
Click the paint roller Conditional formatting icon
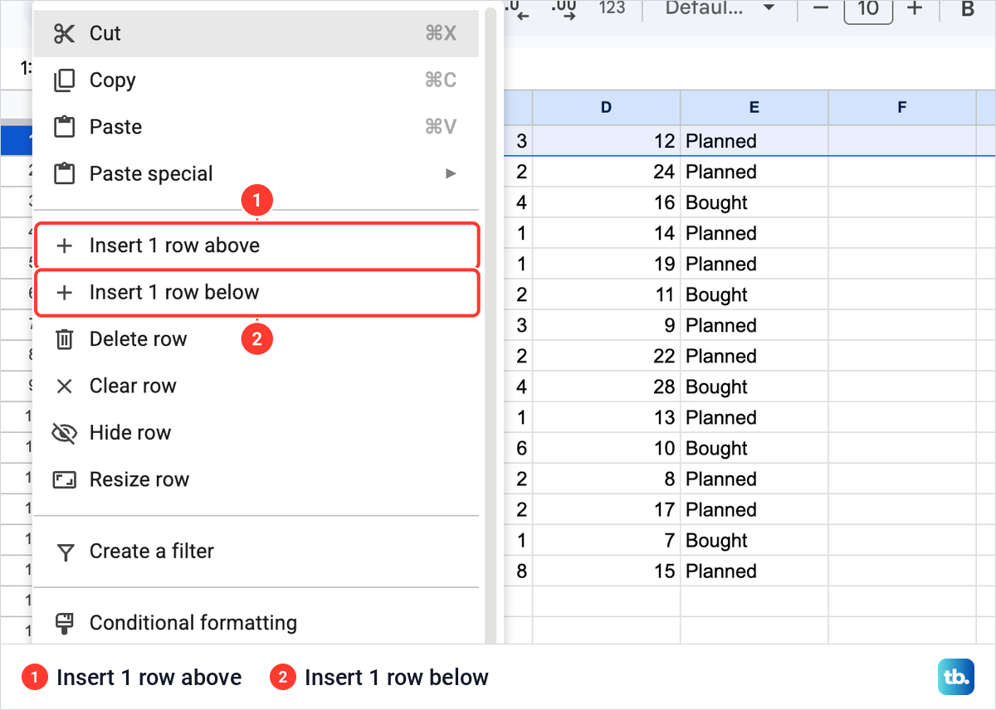pos(64,623)
